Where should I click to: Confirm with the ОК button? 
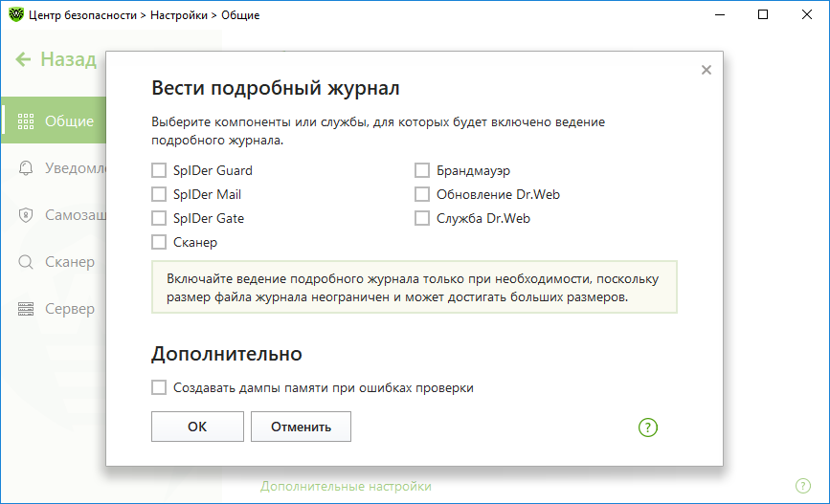tap(197, 427)
